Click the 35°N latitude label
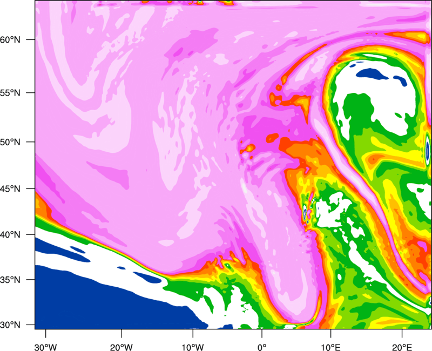432x351 pixels. pyautogui.click(x=10, y=280)
